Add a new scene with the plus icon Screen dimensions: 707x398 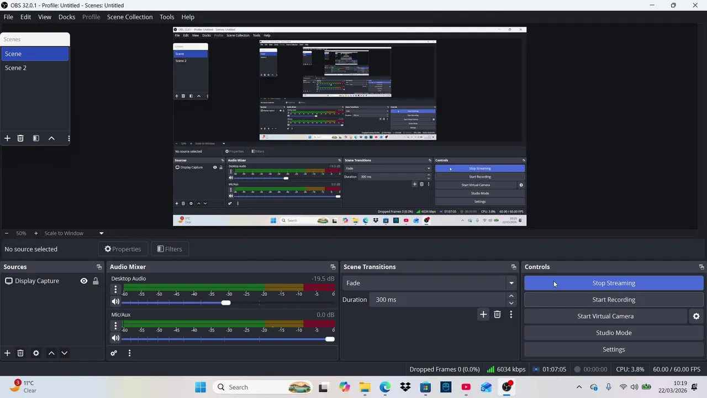(x=7, y=138)
